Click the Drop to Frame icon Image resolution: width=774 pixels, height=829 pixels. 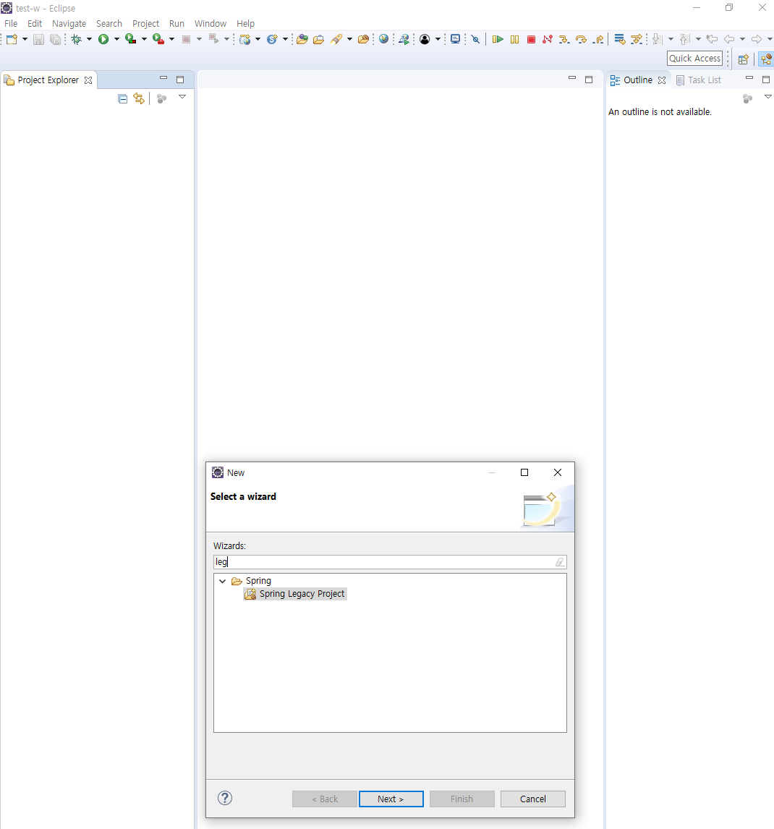point(620,39)
